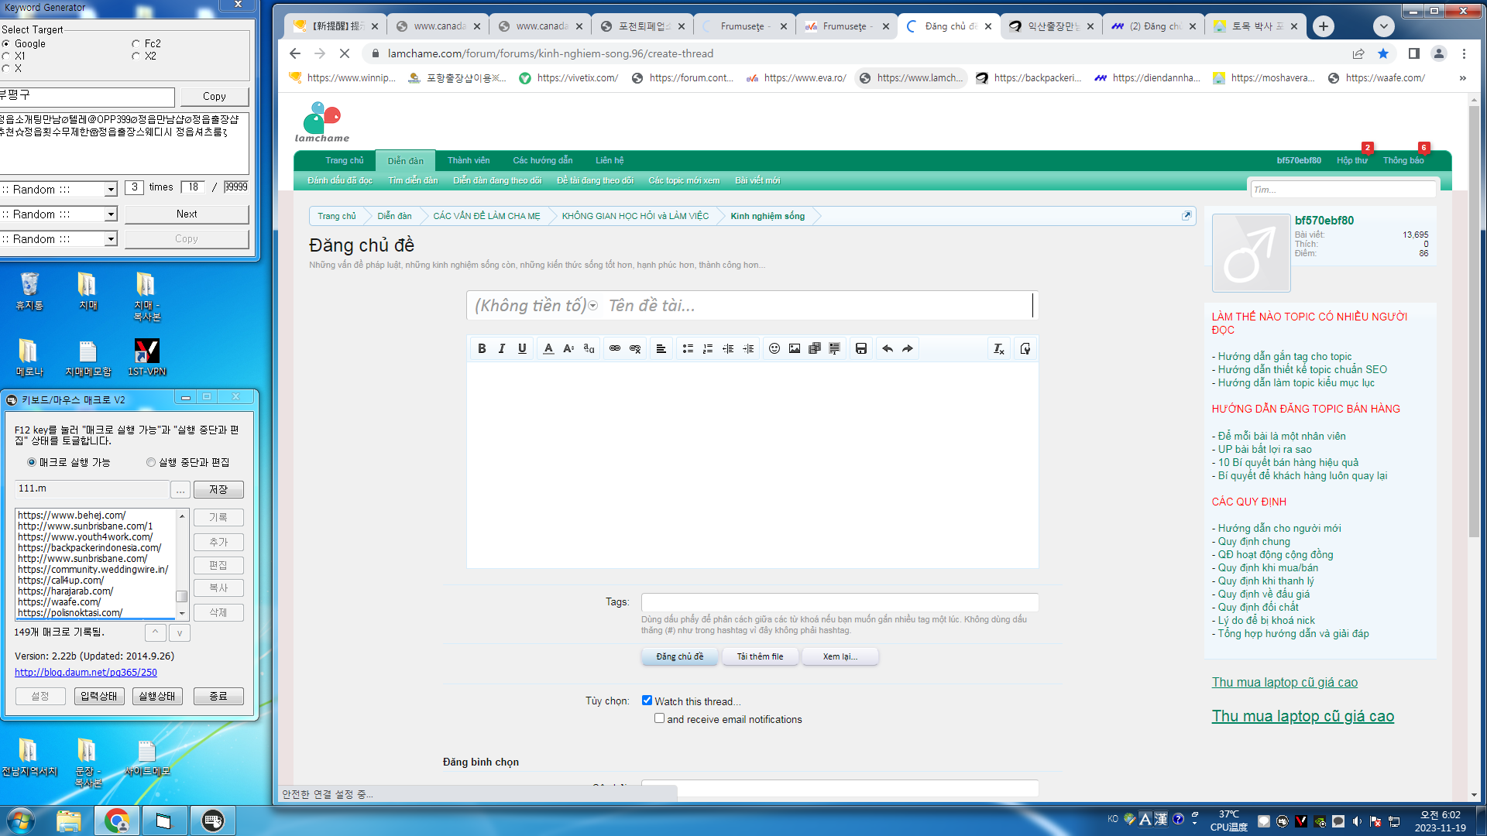Enable receive email notifications checkbox
The height and width of the screenshot is (836, 1487).
pos(659,718)
